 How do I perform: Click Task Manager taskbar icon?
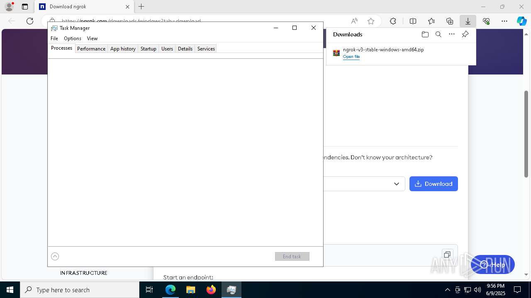231,290
